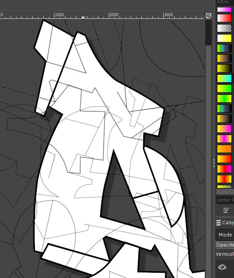
Task: Open the layer Mode dropdown
Action: (225, 235)
